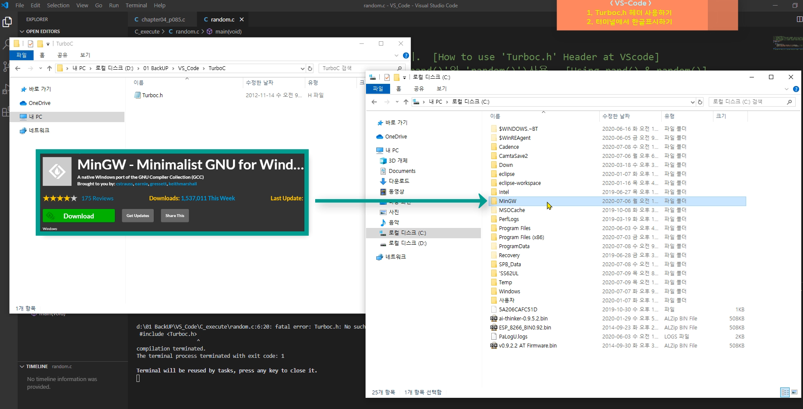The width and height of the screenshot is (803, 409).
Task: Select 내 PC in TurboC window sidebar
Action: [x=36, y=117]
